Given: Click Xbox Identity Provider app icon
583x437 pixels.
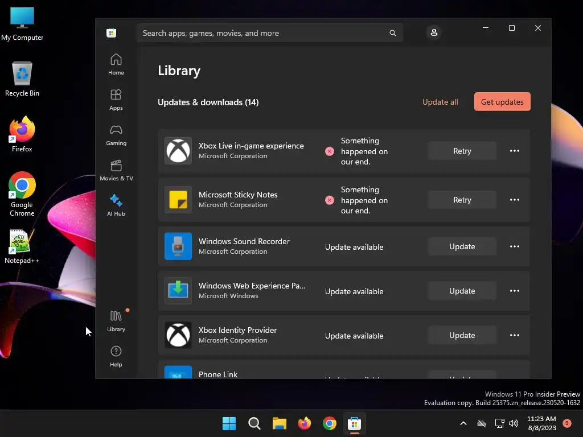Looking at the screenshot, I should point(178,335).
